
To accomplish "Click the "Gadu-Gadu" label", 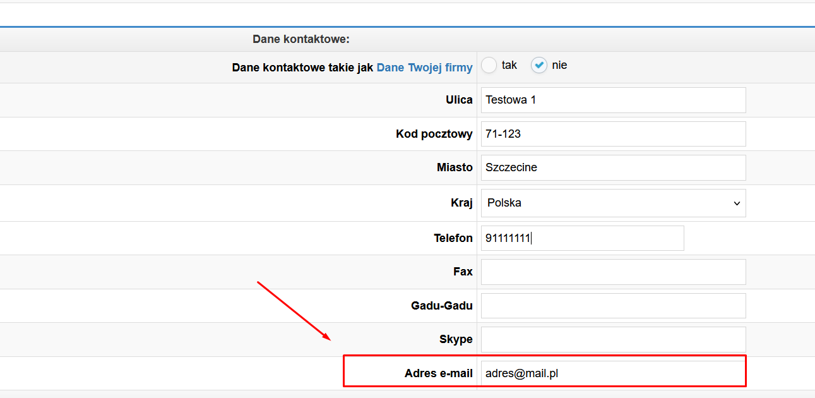I will (x=442, y=306).
